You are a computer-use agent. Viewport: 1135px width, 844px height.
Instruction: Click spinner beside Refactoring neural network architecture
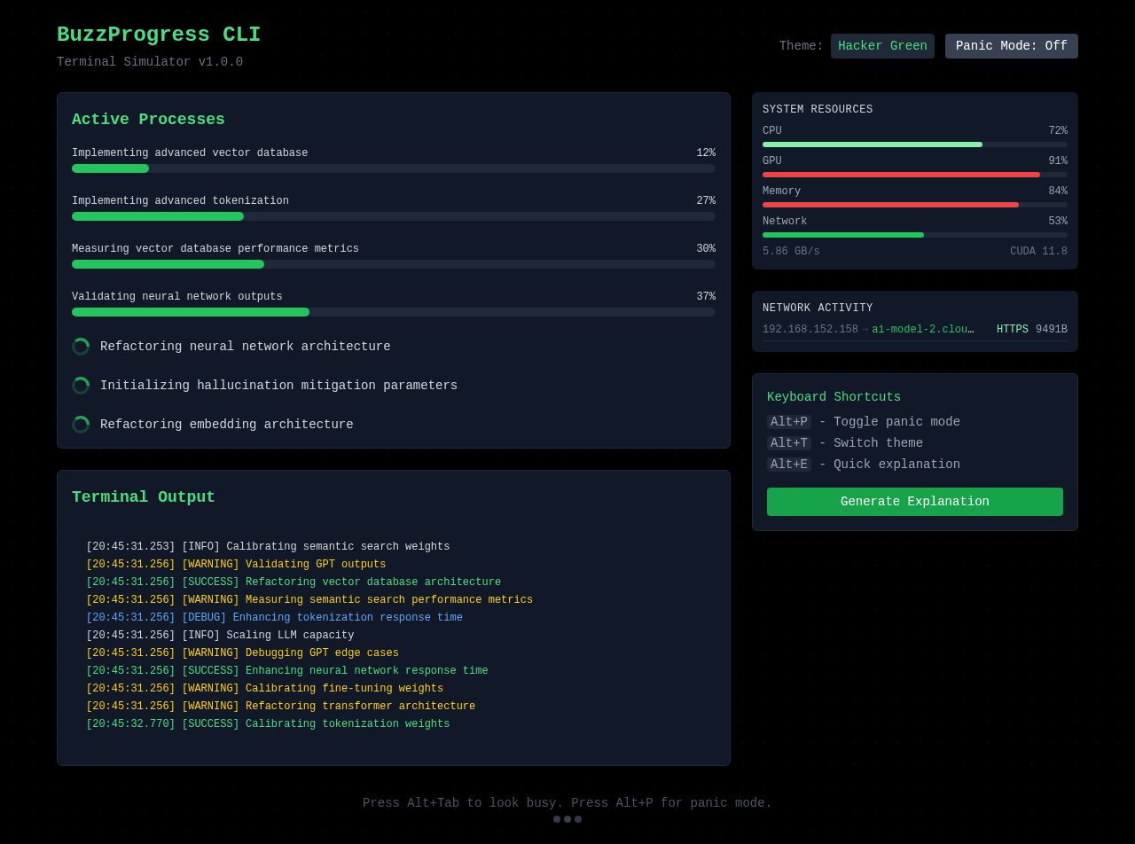[x=81, y=347]
